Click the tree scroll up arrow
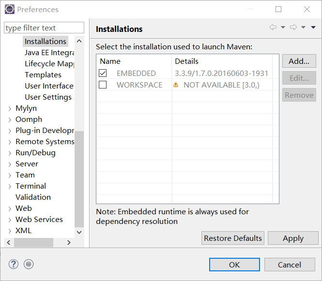The width and height of the screenshot is (322, 281). click(79, 41)
